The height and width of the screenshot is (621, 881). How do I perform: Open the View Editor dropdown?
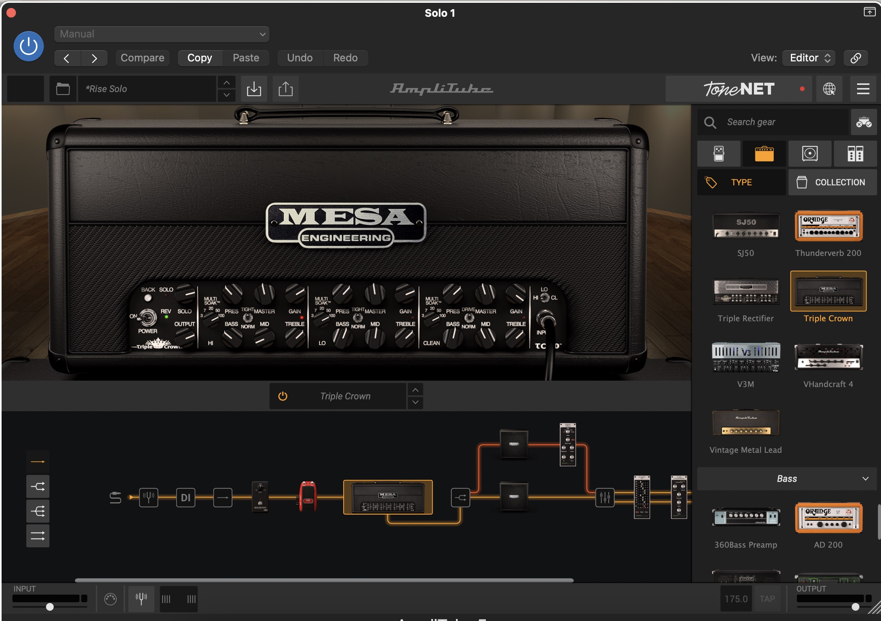click(809, 58)
